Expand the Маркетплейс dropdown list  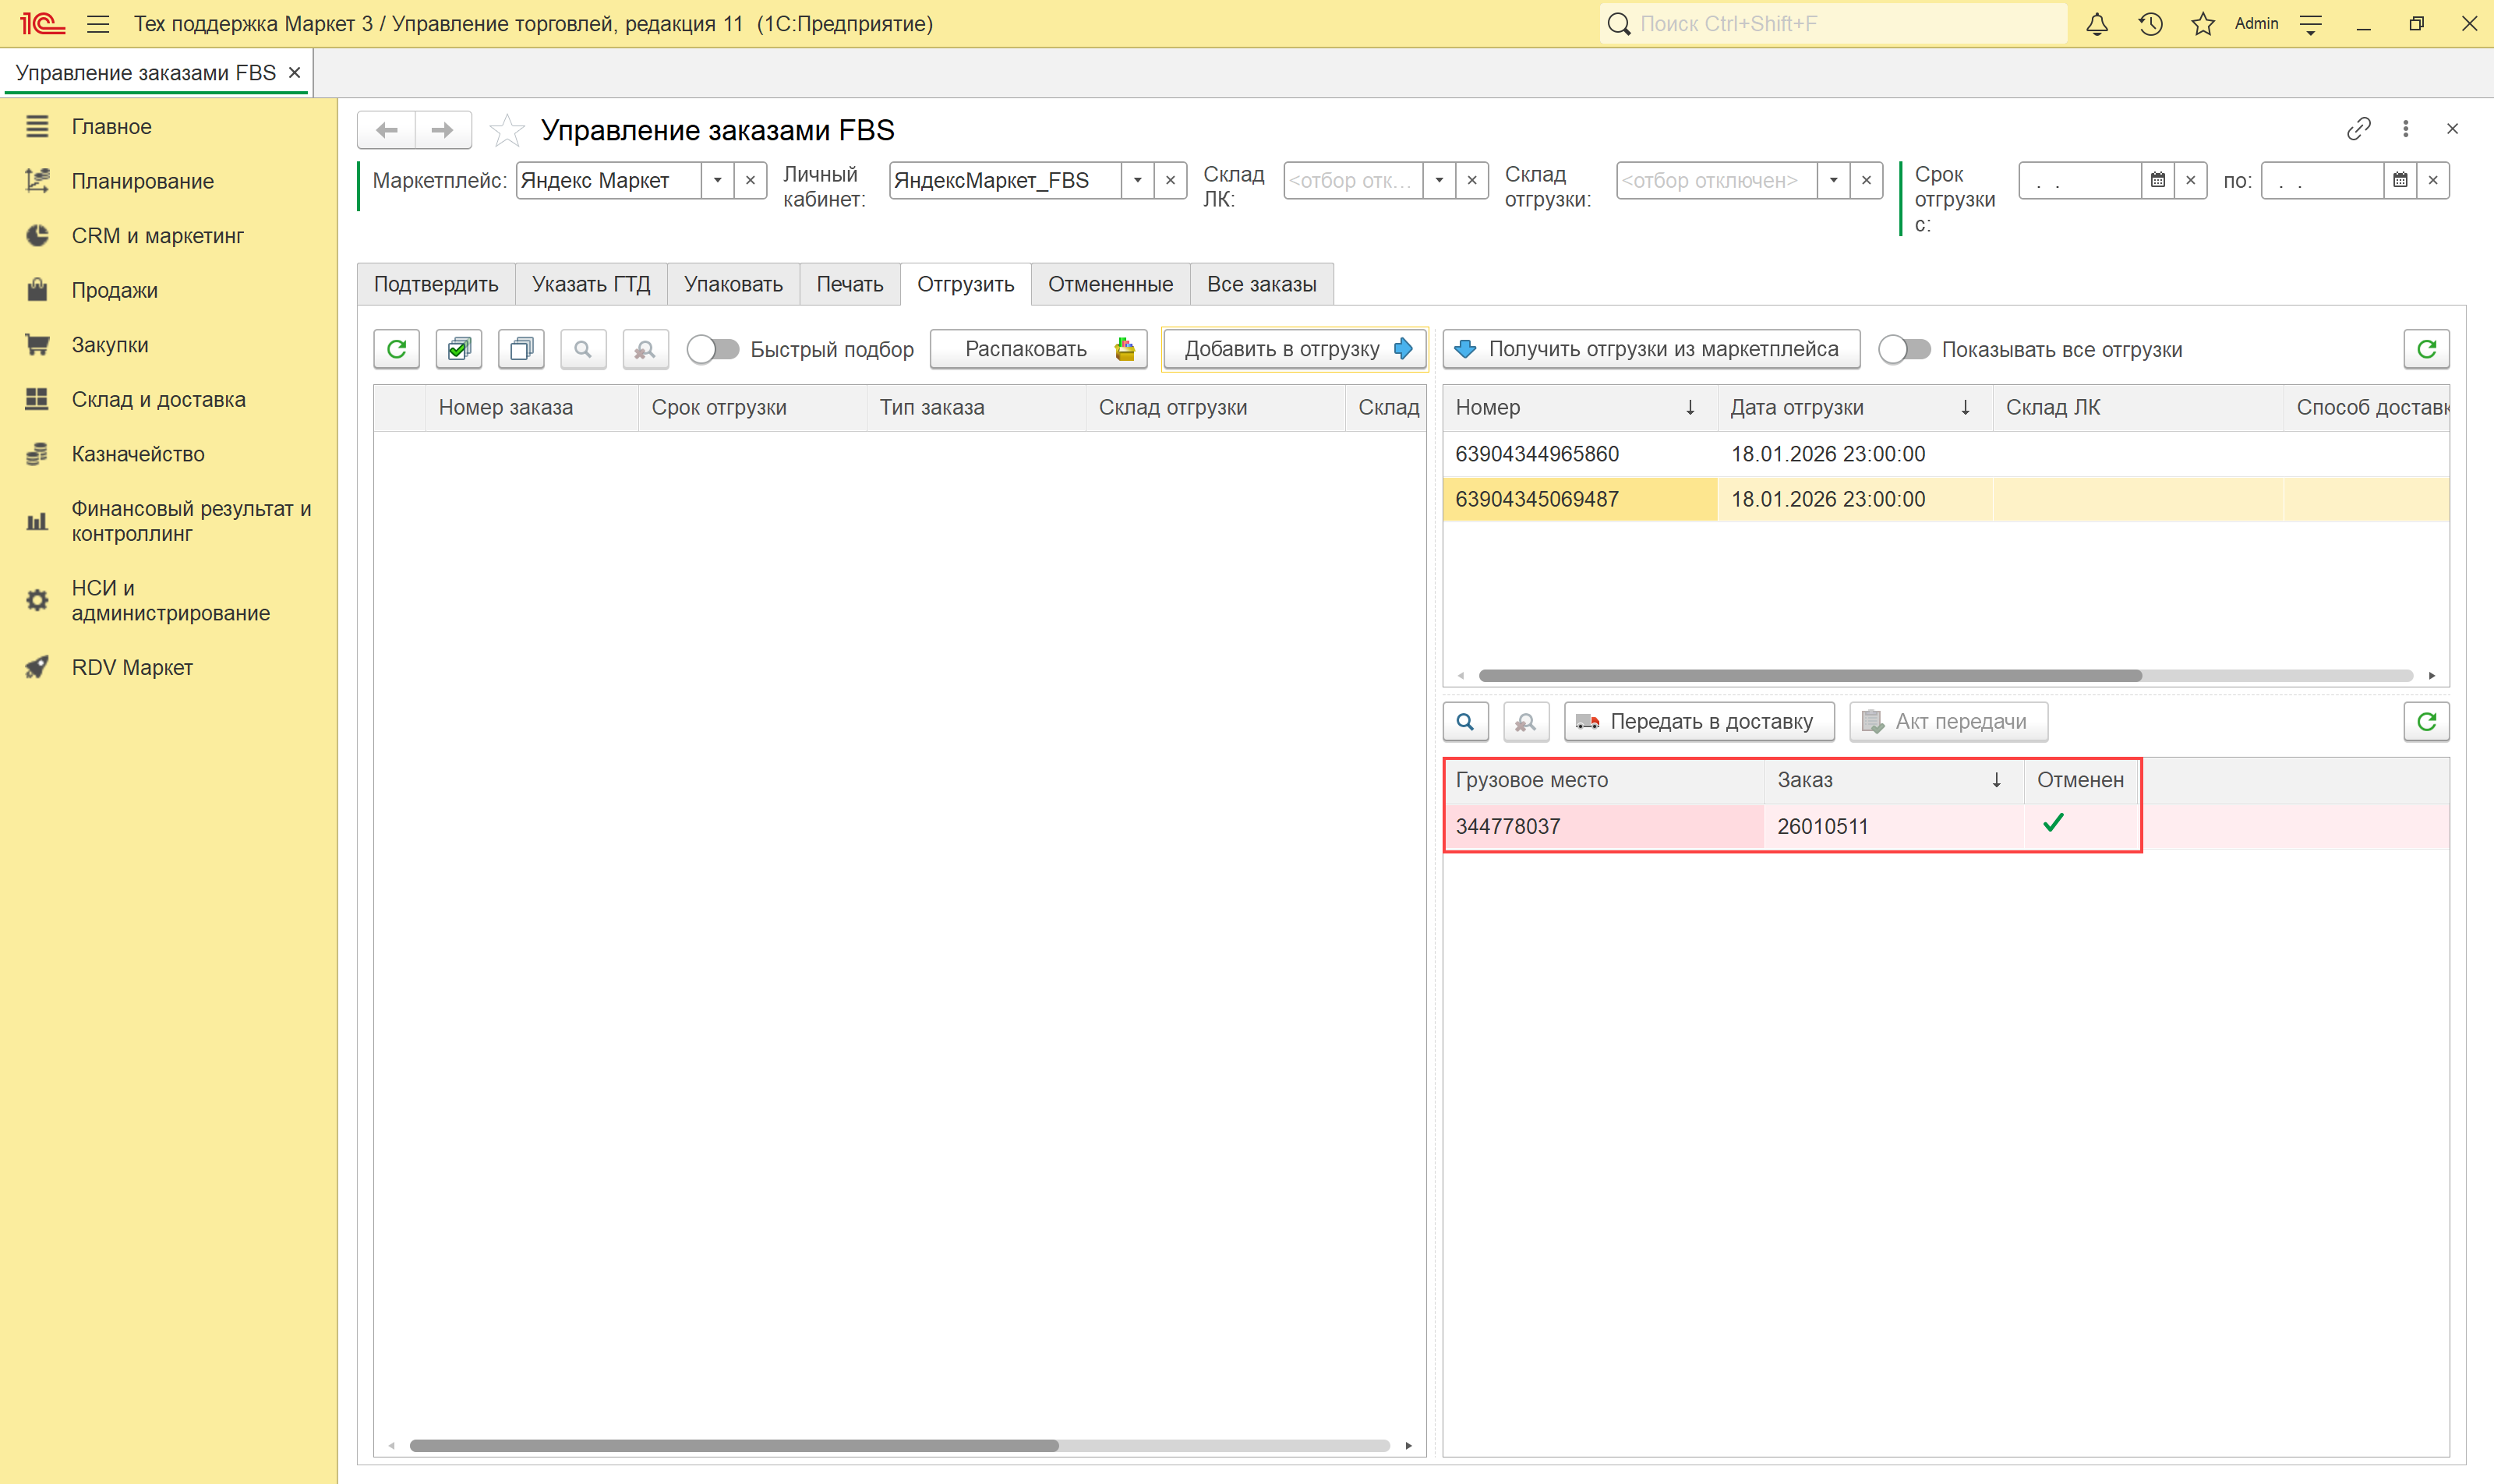pos(717,181)
